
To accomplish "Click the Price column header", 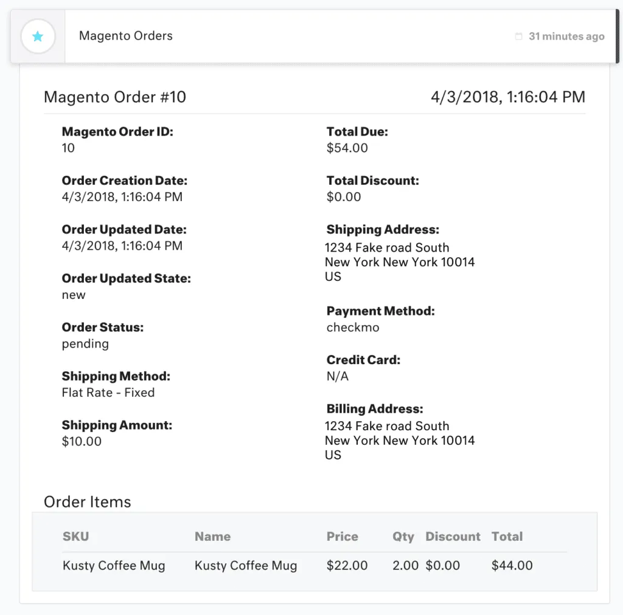I will pos(342,537).
